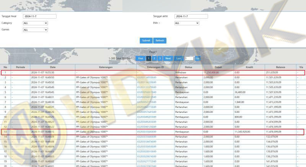The width and height of the screenshot is (306, 167).
Task: Click the Status column header
Action: tap(188, 67)
